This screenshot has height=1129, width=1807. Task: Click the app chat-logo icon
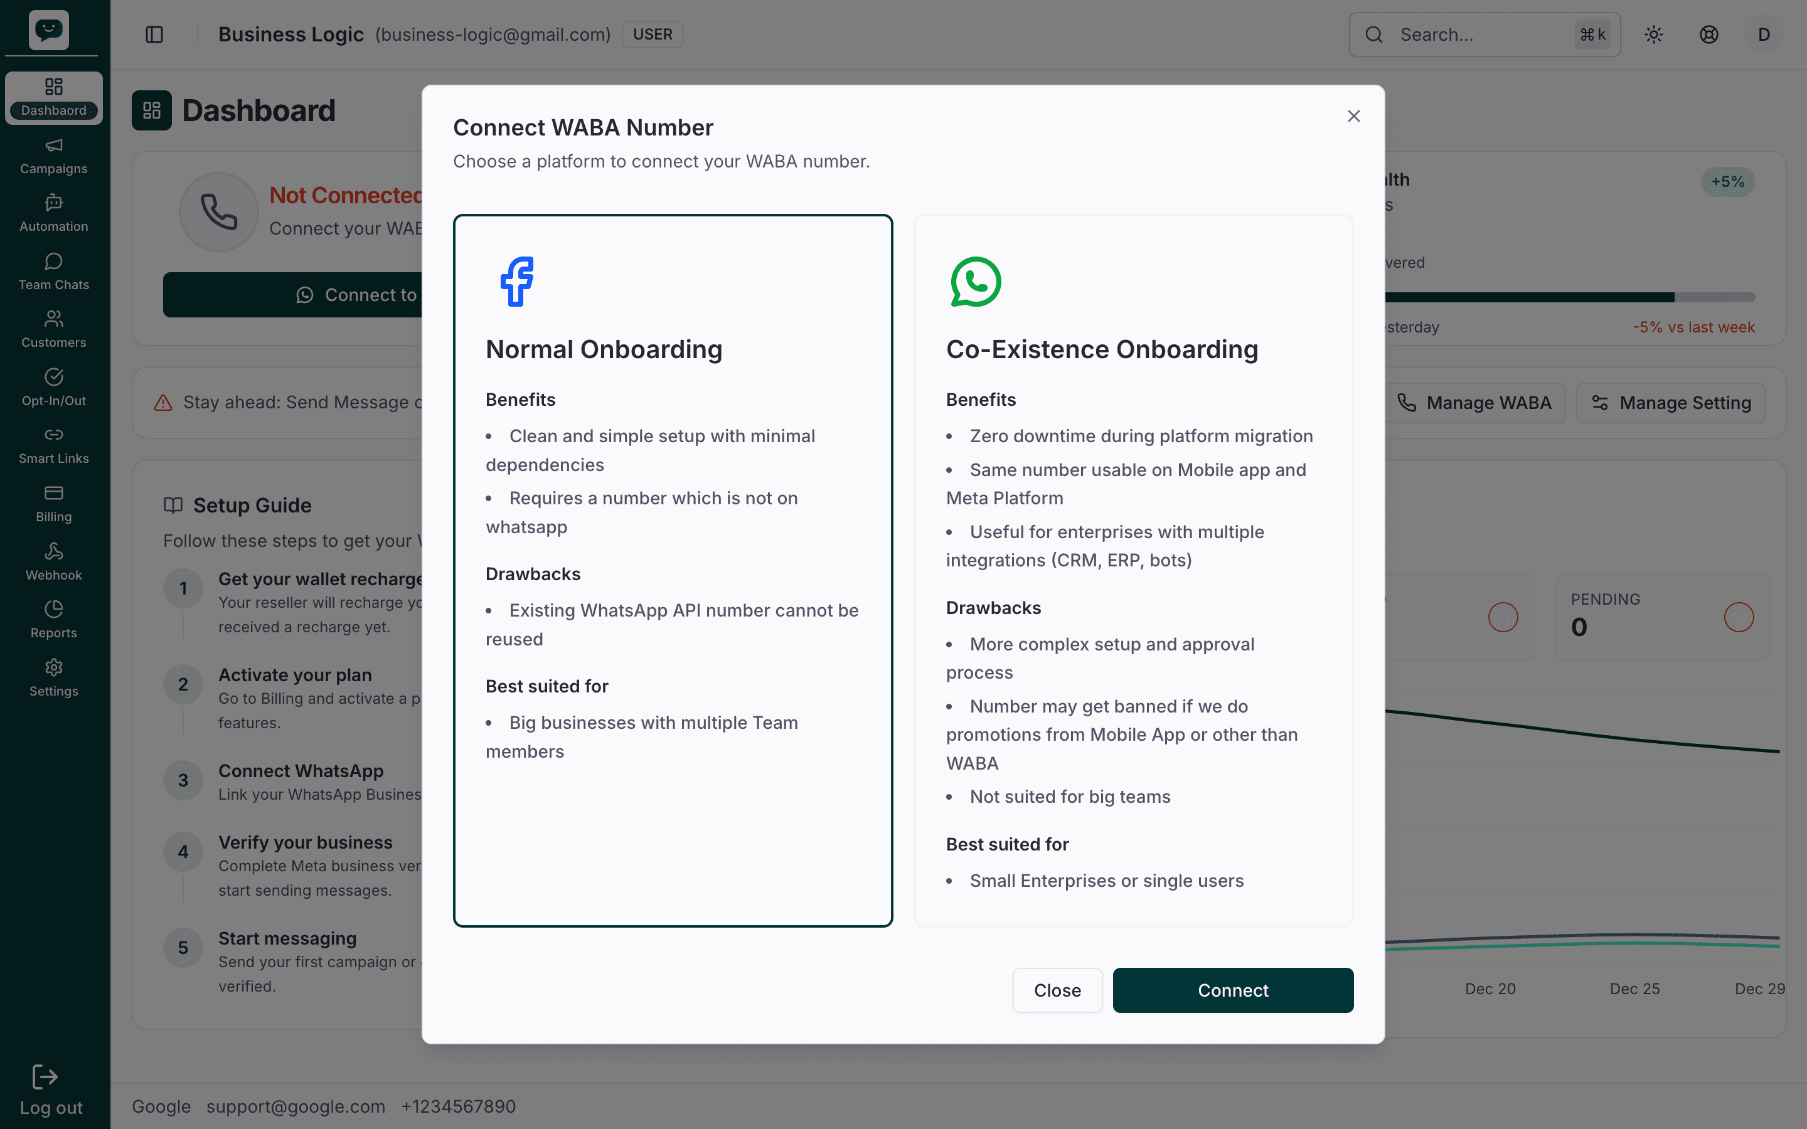pyautogui.click(x=50, y=30)
